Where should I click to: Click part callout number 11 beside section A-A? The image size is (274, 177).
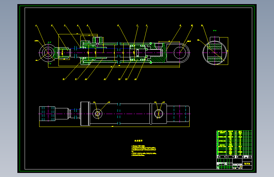coord(202,26)
